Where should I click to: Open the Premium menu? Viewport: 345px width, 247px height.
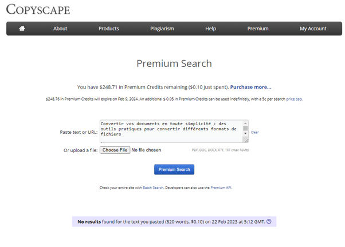click(x=258, y=29)
